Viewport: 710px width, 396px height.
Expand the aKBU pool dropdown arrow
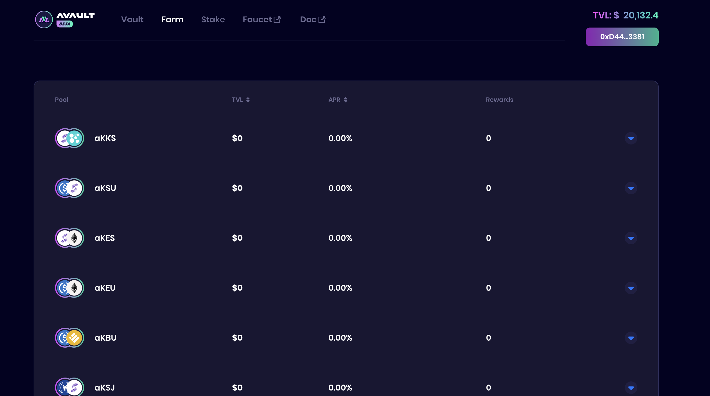click(631, 338)
